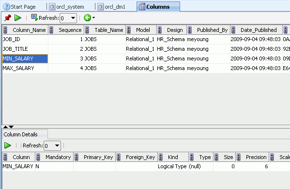Sort icon of Precision header
Viewport: 290px width, 189px height.
[239, 157]
